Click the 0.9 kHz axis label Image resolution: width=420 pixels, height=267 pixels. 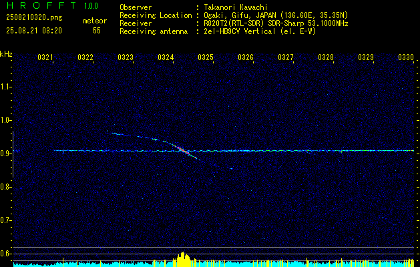5,154
